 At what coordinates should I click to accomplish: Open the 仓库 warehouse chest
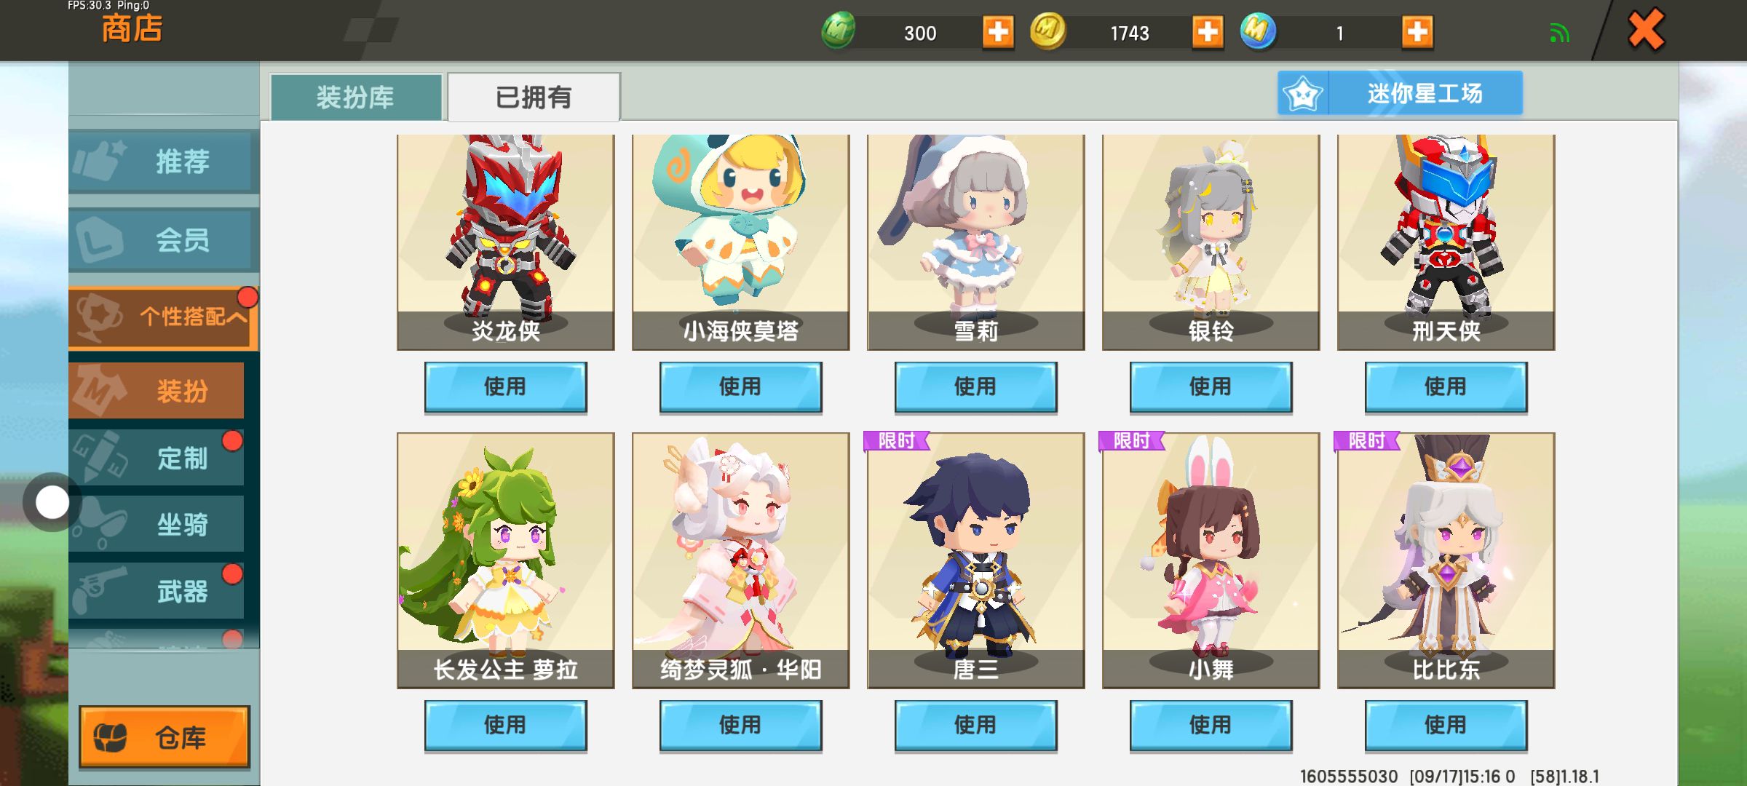[x=165, y=737]
